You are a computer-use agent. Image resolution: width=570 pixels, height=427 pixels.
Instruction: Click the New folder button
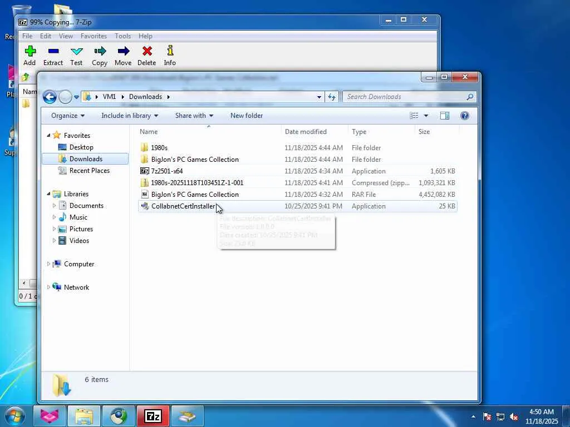247,116
